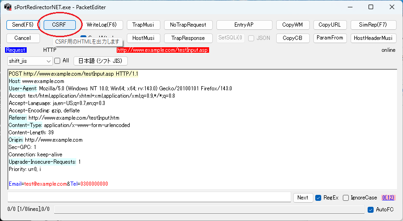The width and height of the screenshot is (403, 221).
Task: Open the shift_jis encoding dropdown
Action: tap(30, 61)
